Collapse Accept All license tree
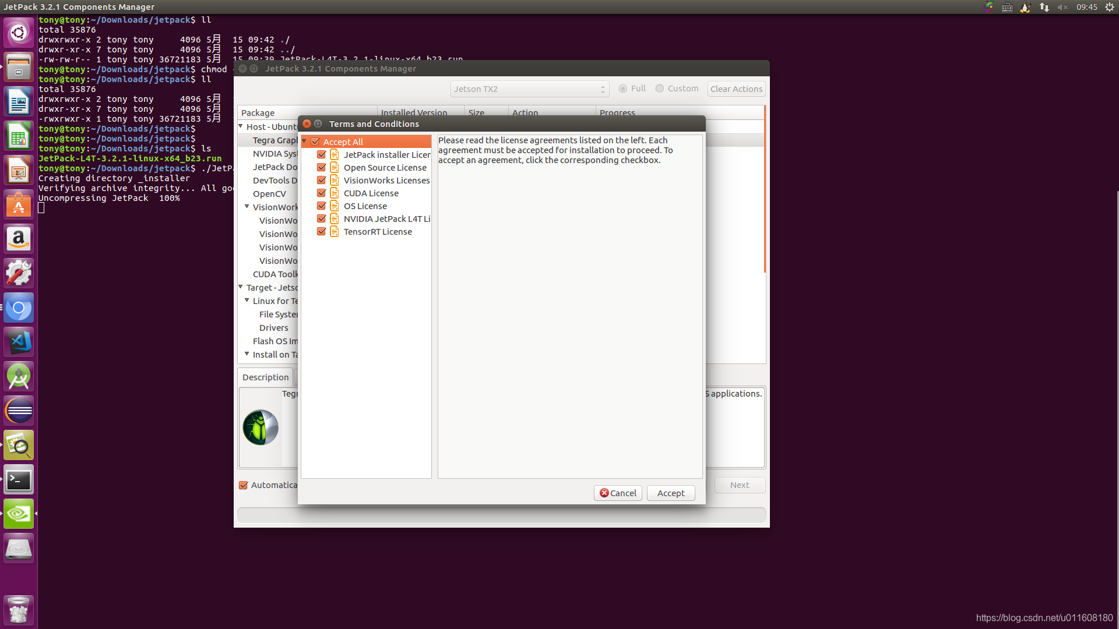 (x=304, y=142)
